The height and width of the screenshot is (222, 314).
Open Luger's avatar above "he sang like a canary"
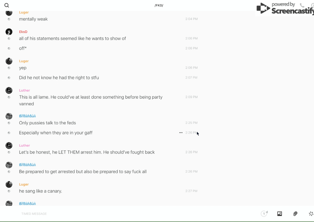coord(9,184)
